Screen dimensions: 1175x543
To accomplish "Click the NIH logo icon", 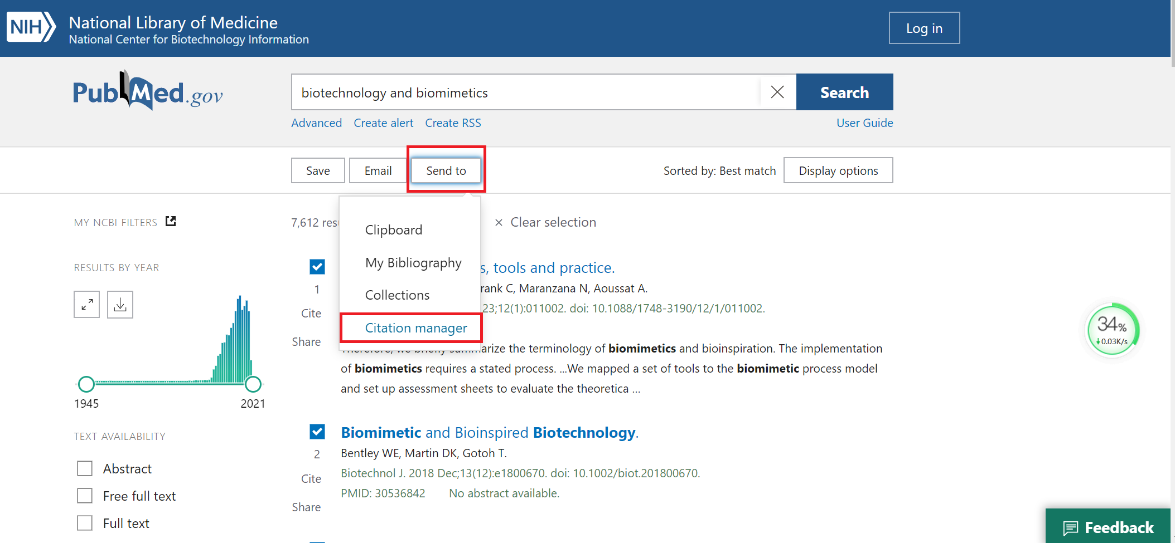I will pyautogui.click(x=31, y=27).
